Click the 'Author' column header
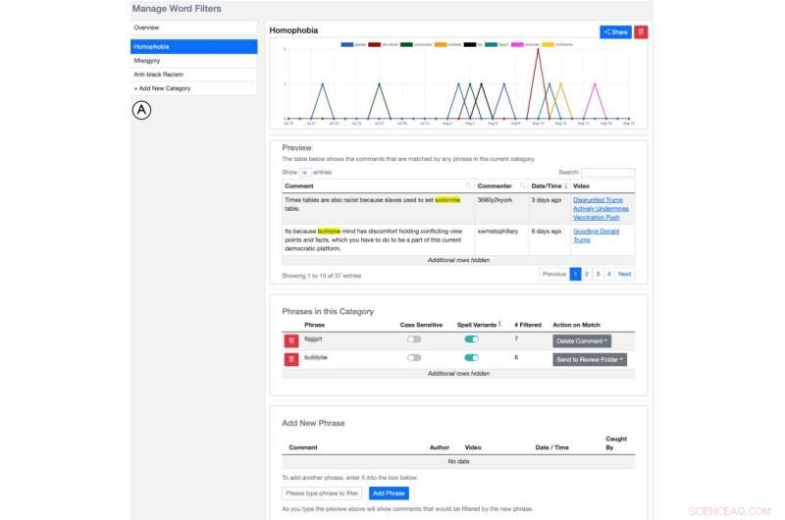 [x=439, y=448]
